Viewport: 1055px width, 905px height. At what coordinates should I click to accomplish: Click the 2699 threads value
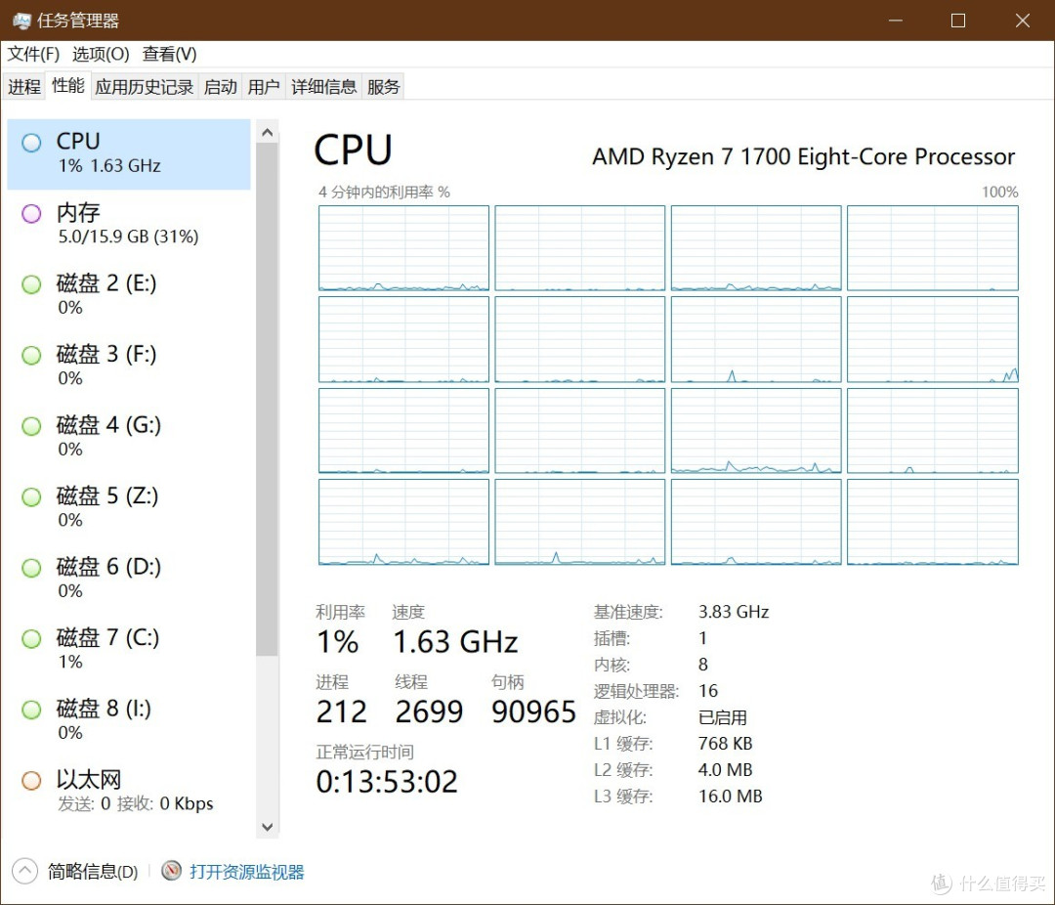coord(429,711)
